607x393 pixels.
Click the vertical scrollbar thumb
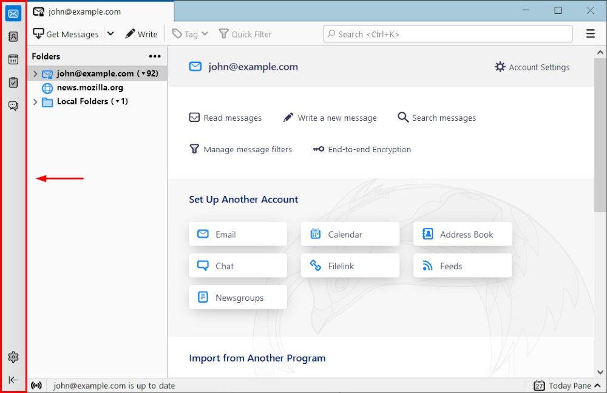coord(600,135)
